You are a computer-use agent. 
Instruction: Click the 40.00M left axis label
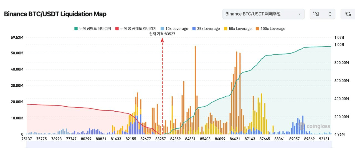(x=17, y=69)
